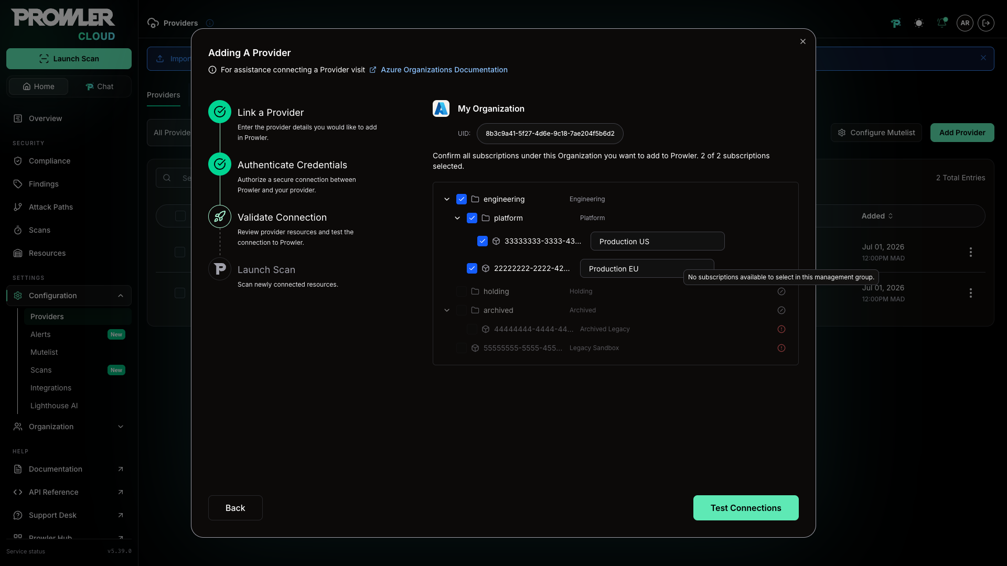
Task: Toggle light theme sun icon
Action: coord(919,23)
